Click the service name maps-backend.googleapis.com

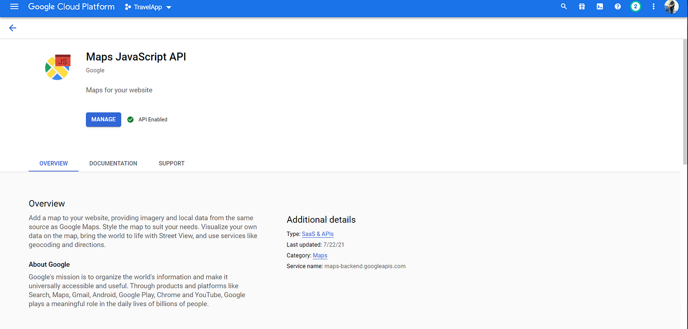click(365, 266)
